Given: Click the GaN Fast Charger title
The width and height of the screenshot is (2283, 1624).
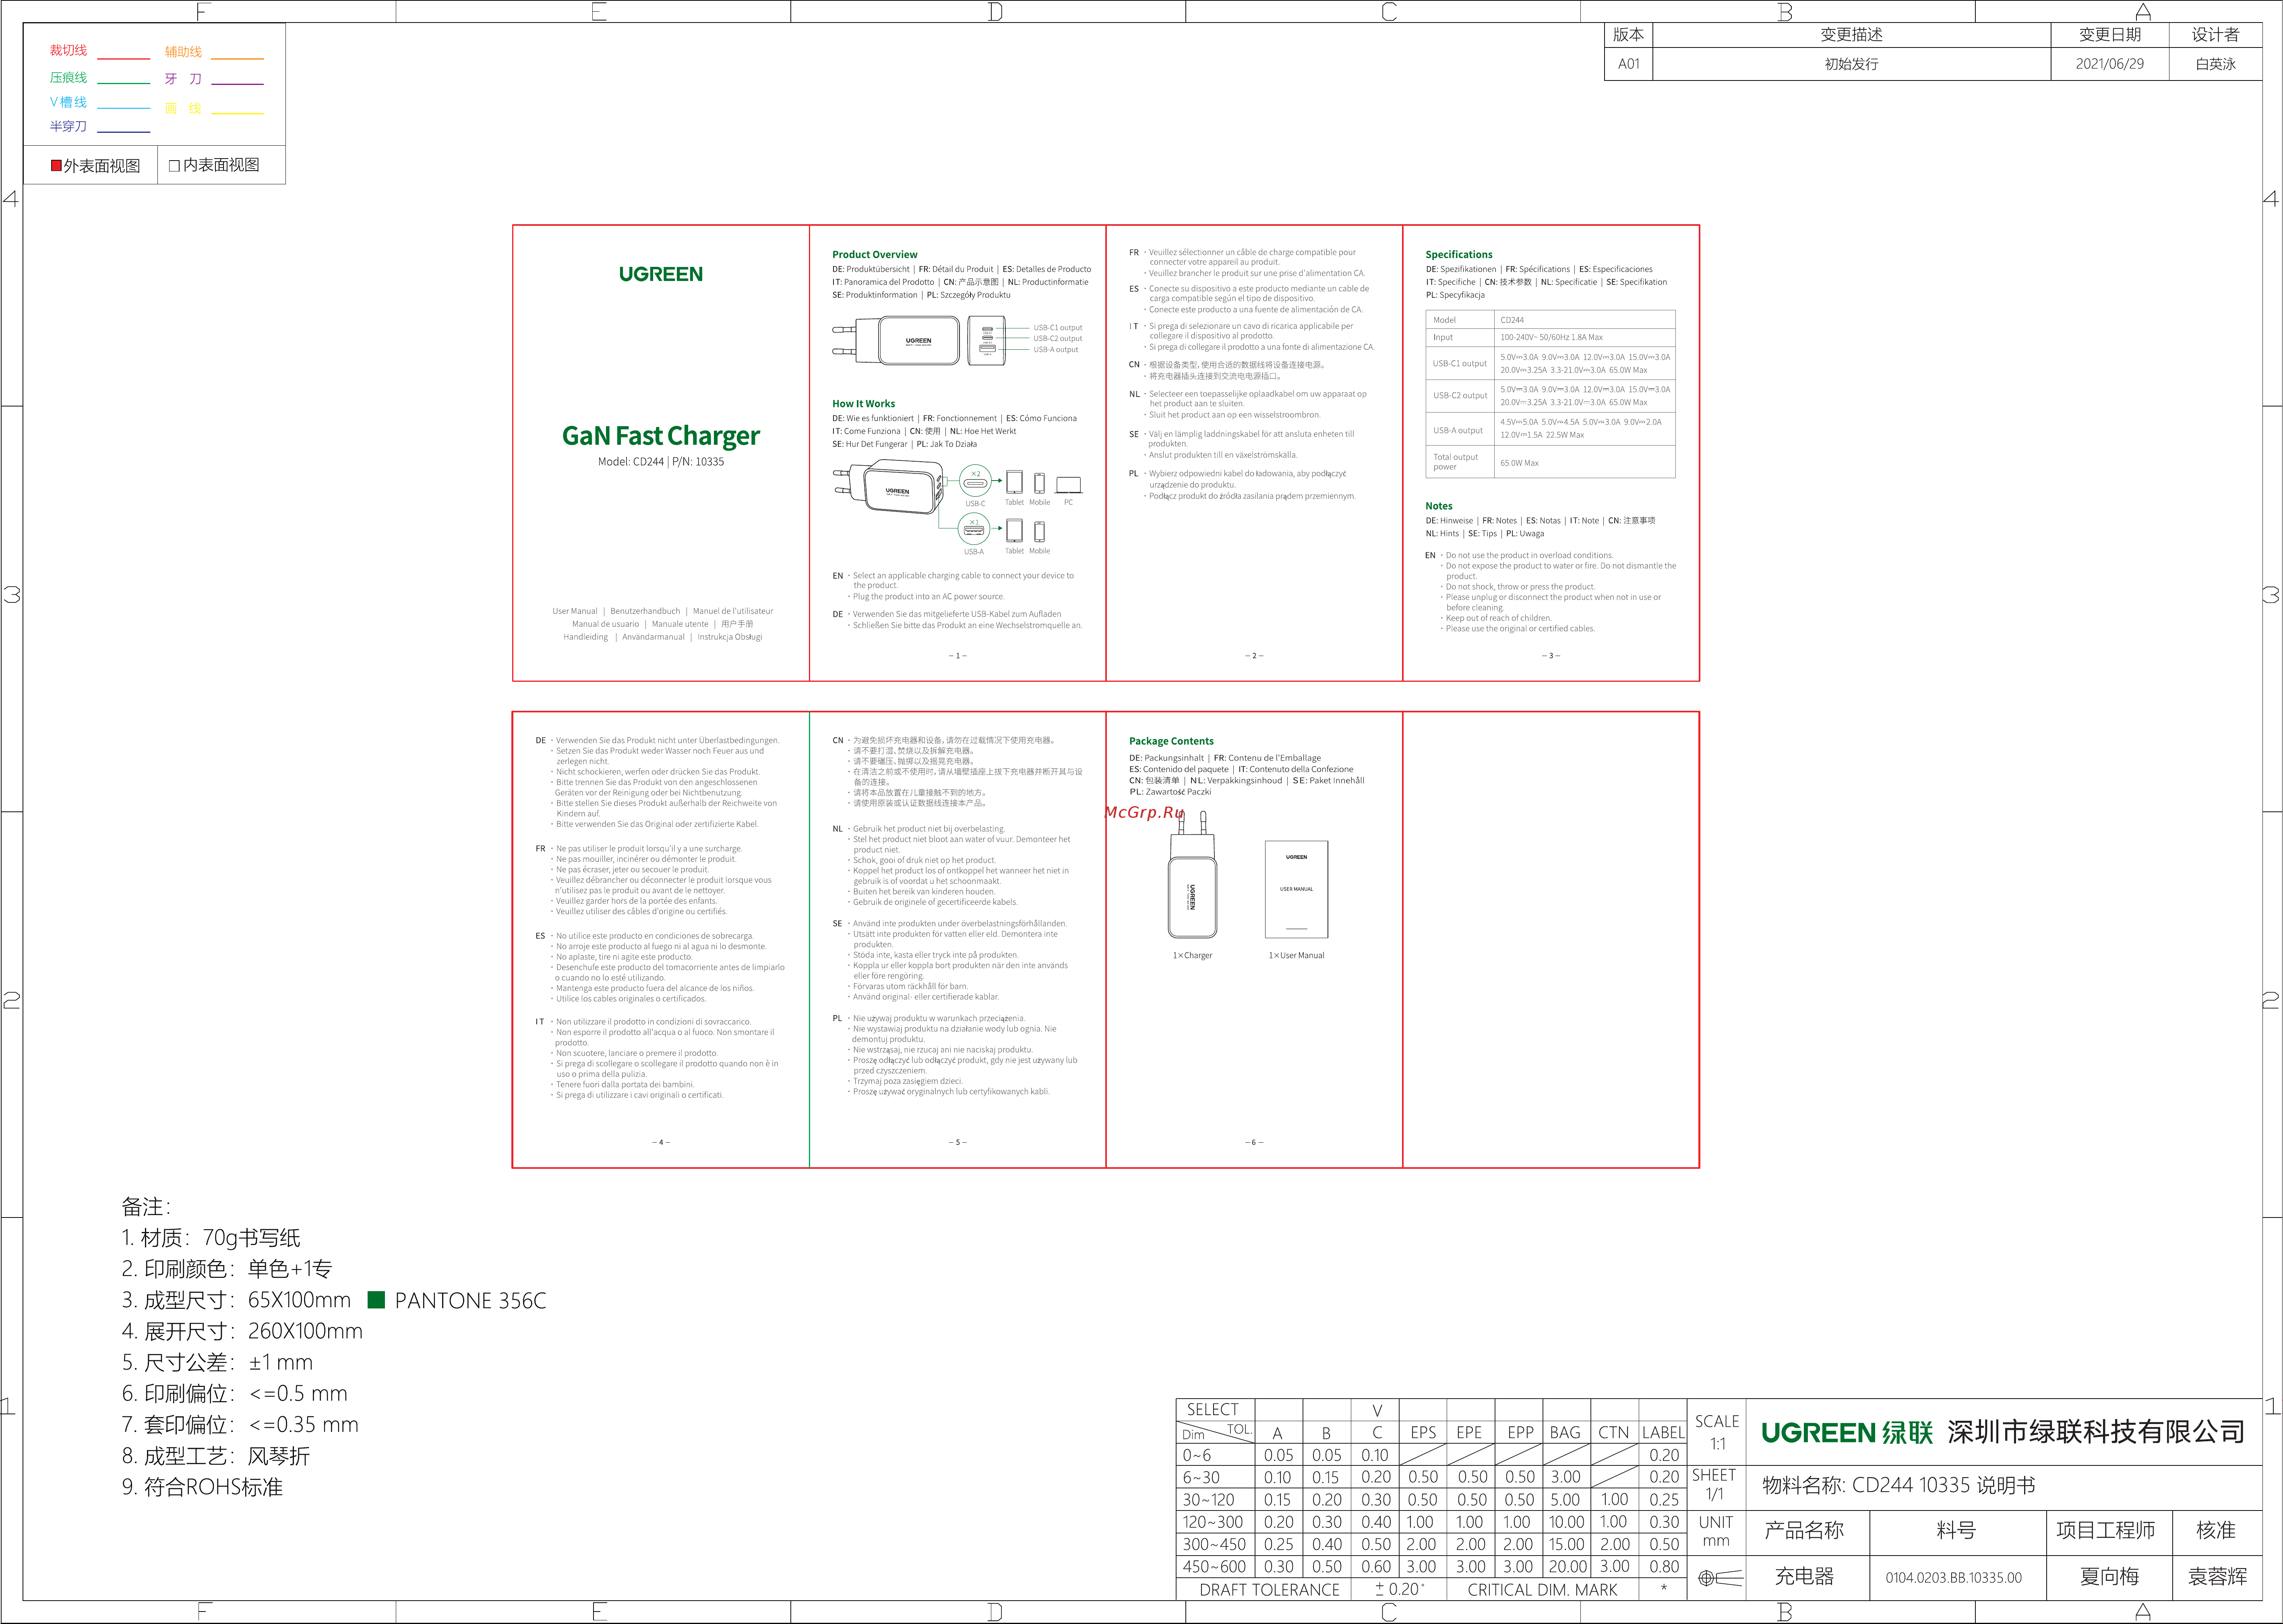Looking at the screenshot, I should [x=660, y=436].
